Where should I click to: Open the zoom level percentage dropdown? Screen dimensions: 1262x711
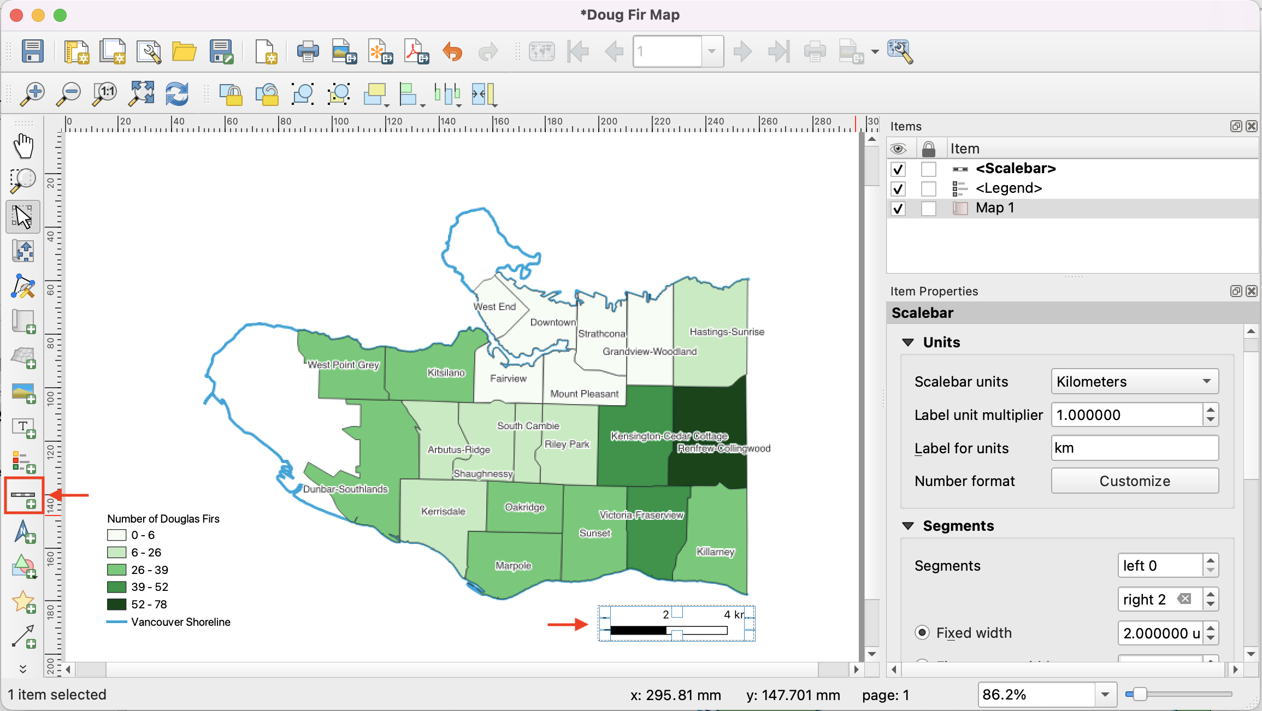tap(1105, 695)
